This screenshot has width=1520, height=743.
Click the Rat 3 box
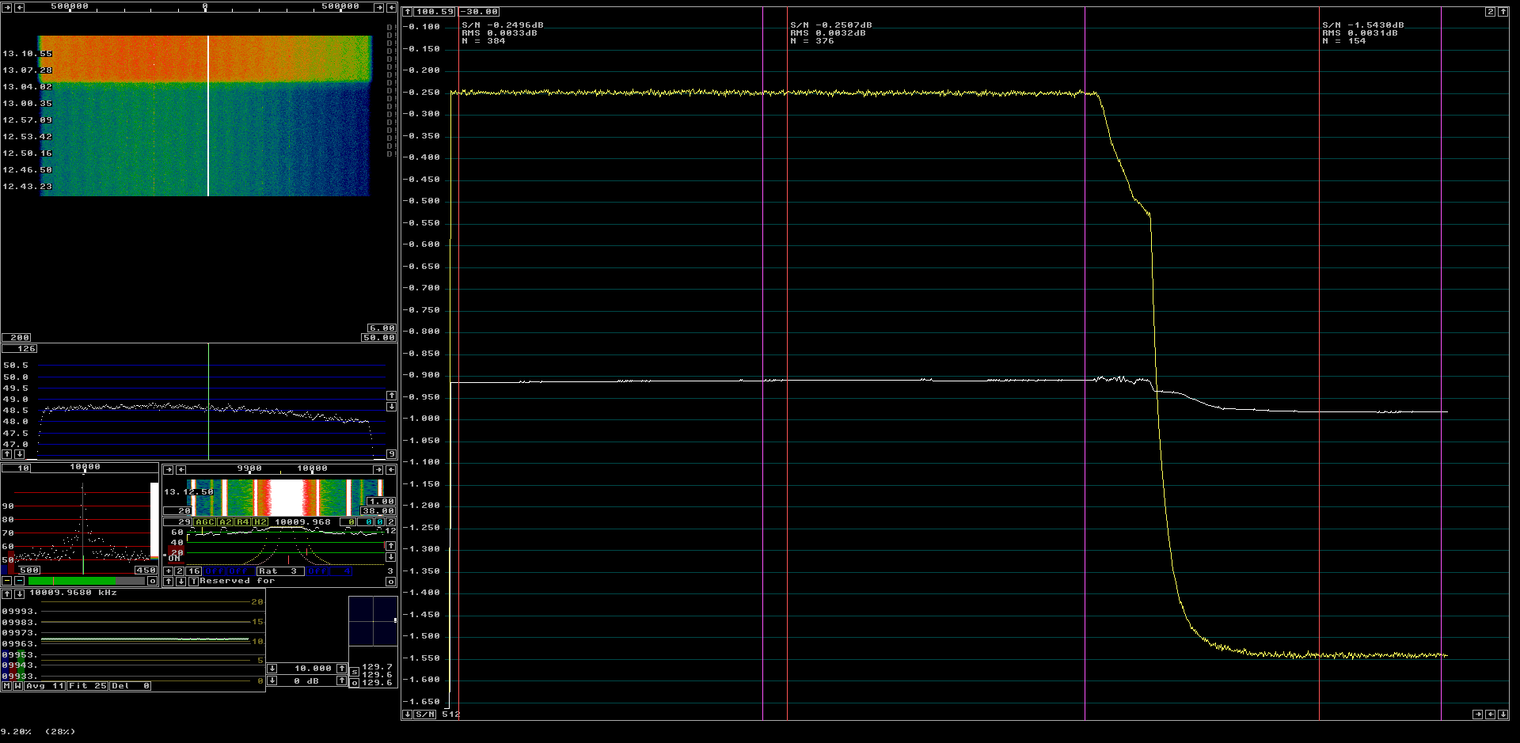pyautogui.click(x=280, y=571)
